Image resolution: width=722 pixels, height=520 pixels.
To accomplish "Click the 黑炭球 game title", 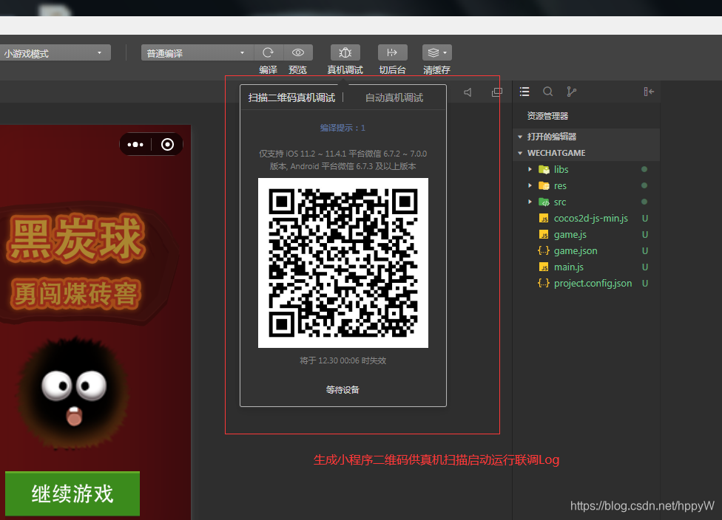I will pos(76,239).
